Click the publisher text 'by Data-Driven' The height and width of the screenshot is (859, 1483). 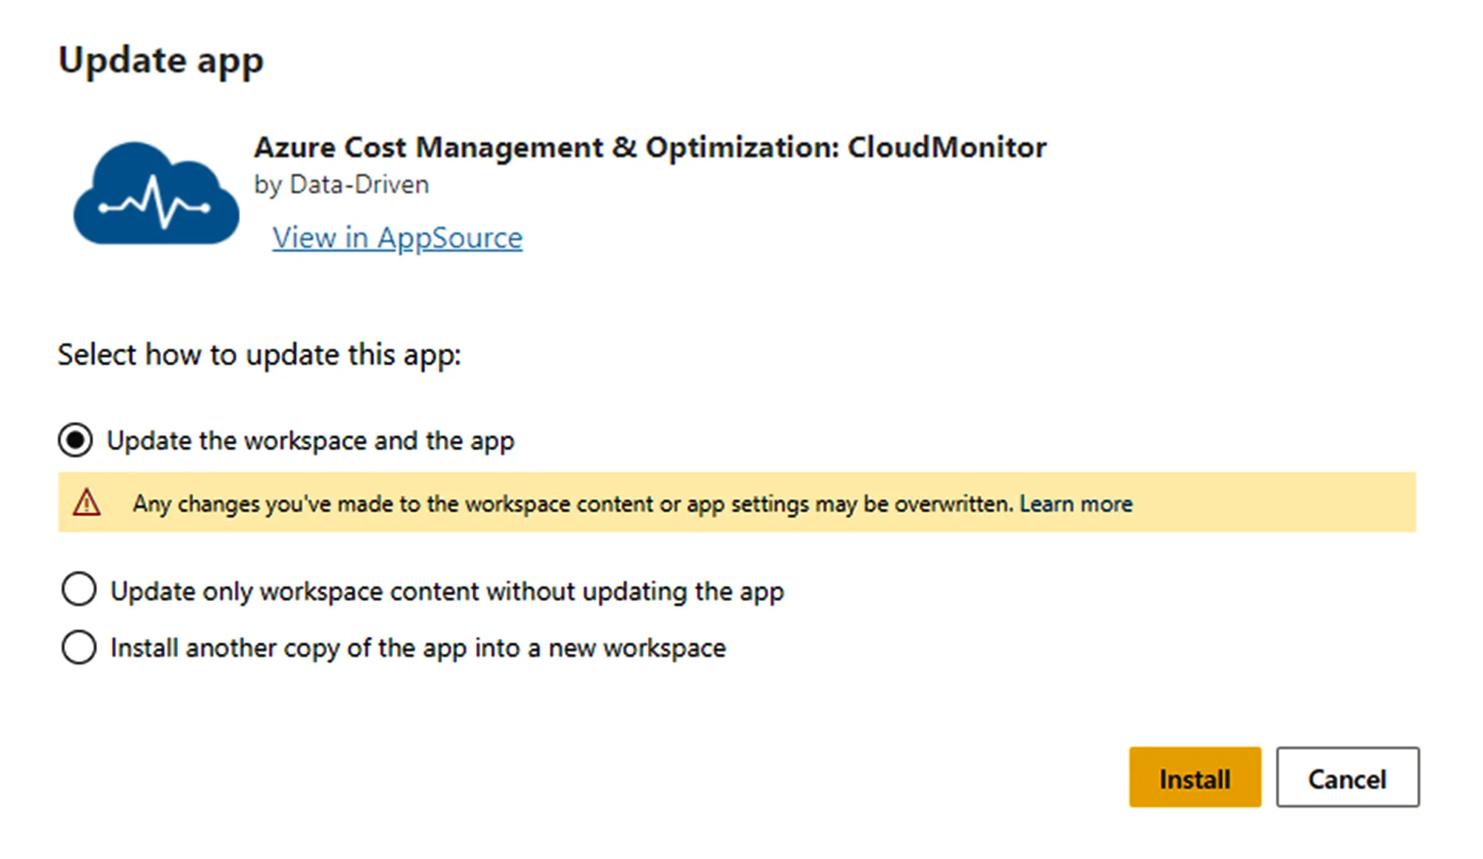342,185
